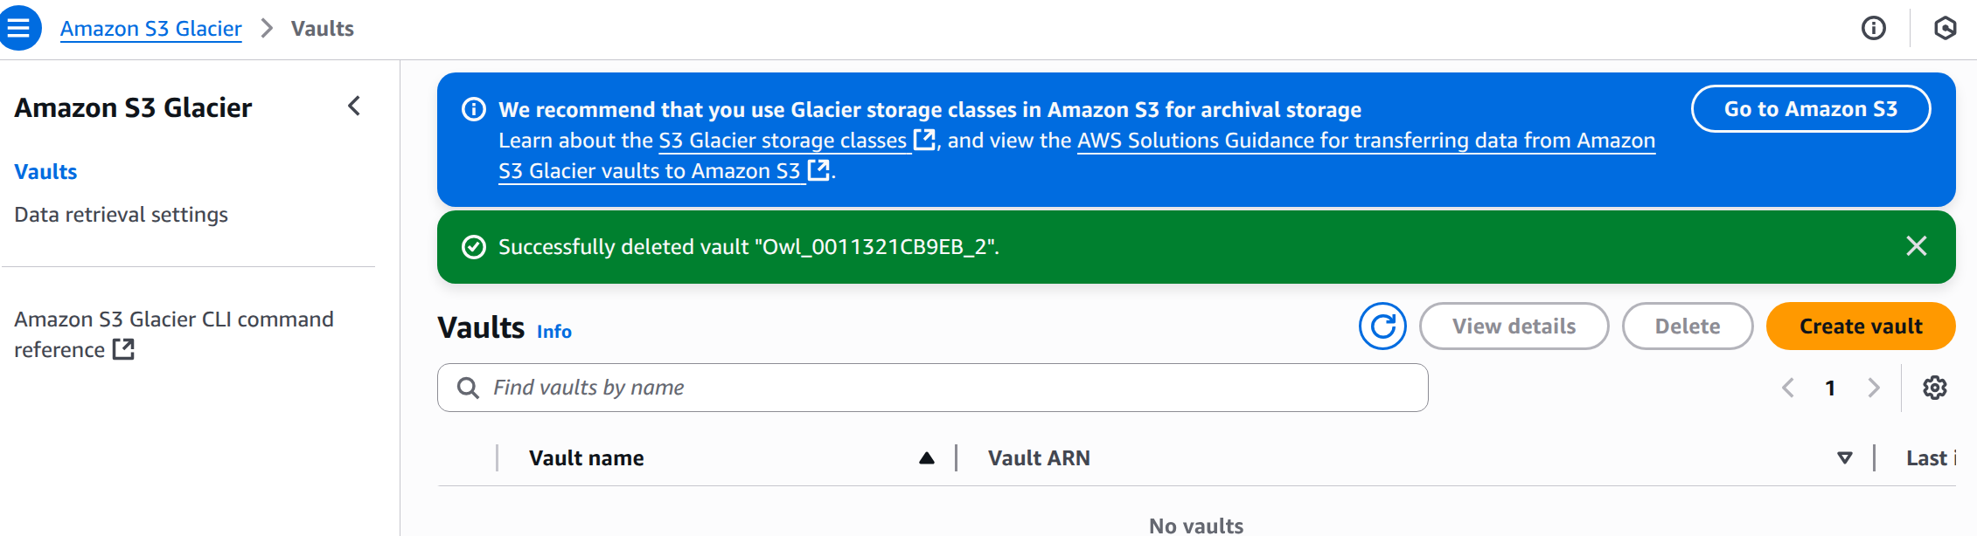This screenshot has width=1977, height=536.
Task: Select Vaults in the side navigation
Action: coord(45,172)
